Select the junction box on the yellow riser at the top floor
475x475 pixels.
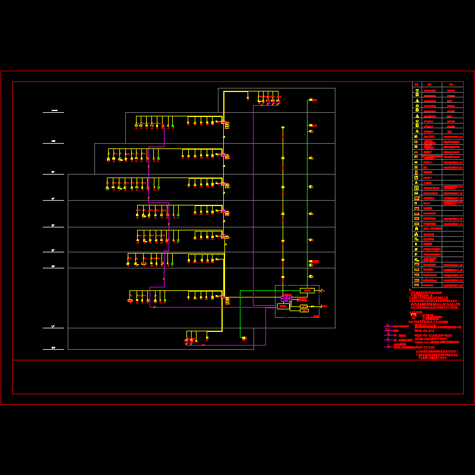(x=227, y=125)
